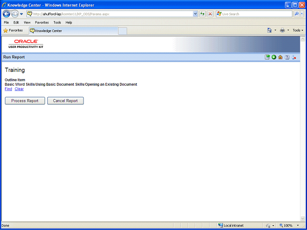Image resolution: width=307 pixels, height=230 pixels.
Task: Click the search magnifier button
Action: click(x=297, y=14)
